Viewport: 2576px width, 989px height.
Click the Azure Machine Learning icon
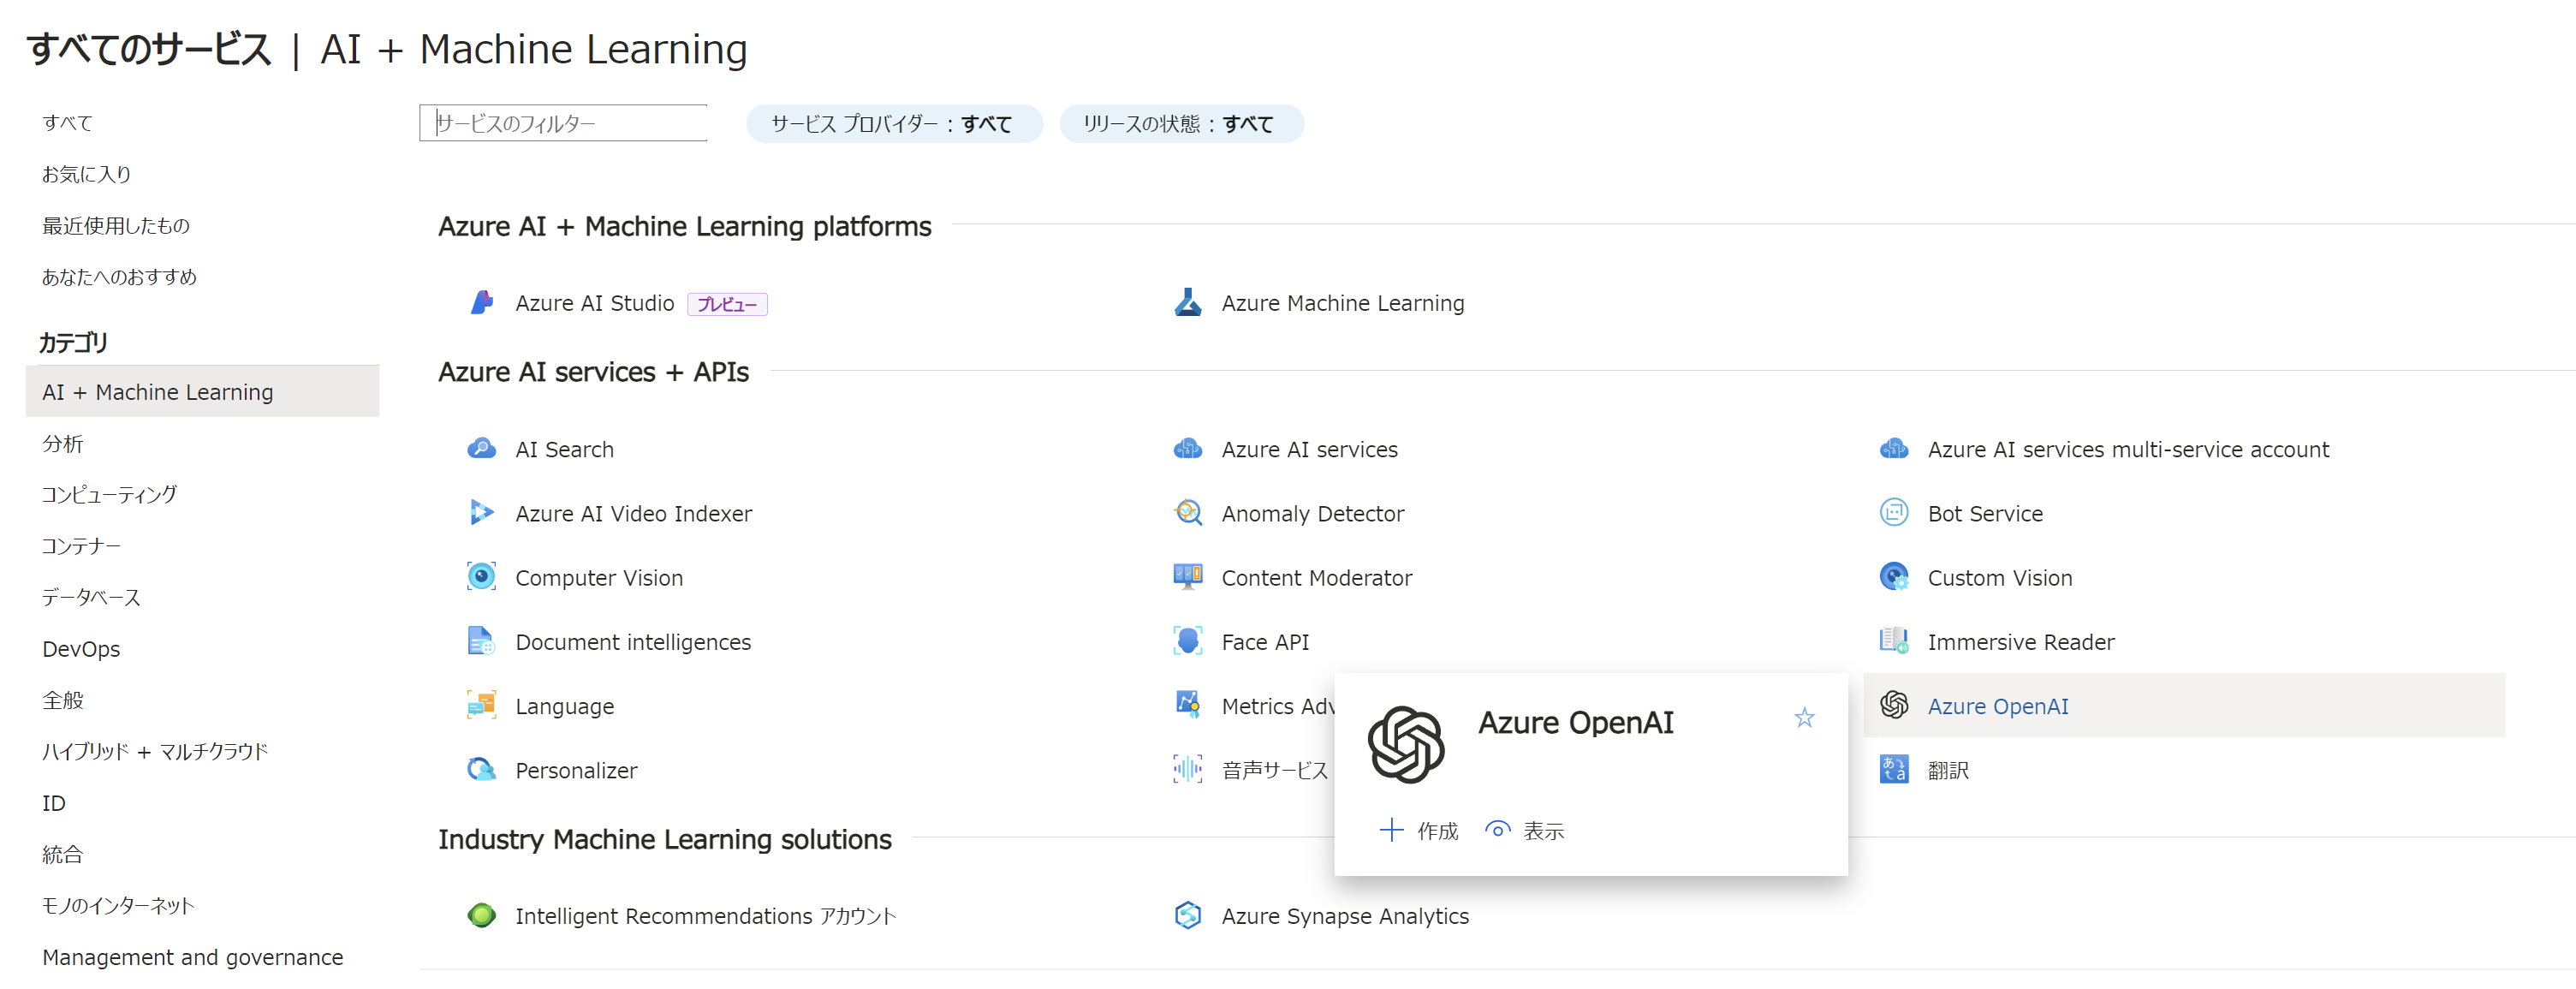(1187, 303)
